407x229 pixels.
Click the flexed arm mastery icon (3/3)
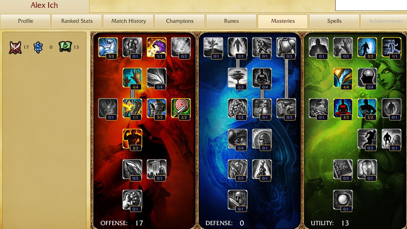(x=108, y=47)
